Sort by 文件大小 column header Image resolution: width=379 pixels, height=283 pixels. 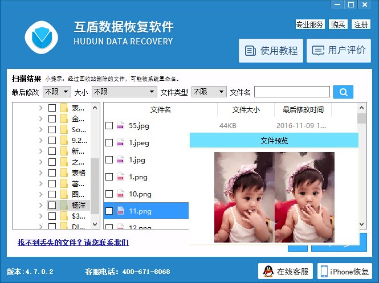(246, 110)
